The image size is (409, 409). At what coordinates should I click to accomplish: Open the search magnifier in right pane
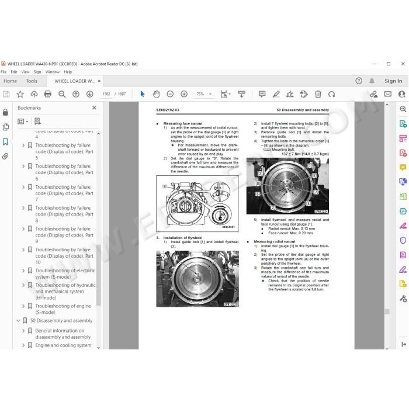coord(403,109)
